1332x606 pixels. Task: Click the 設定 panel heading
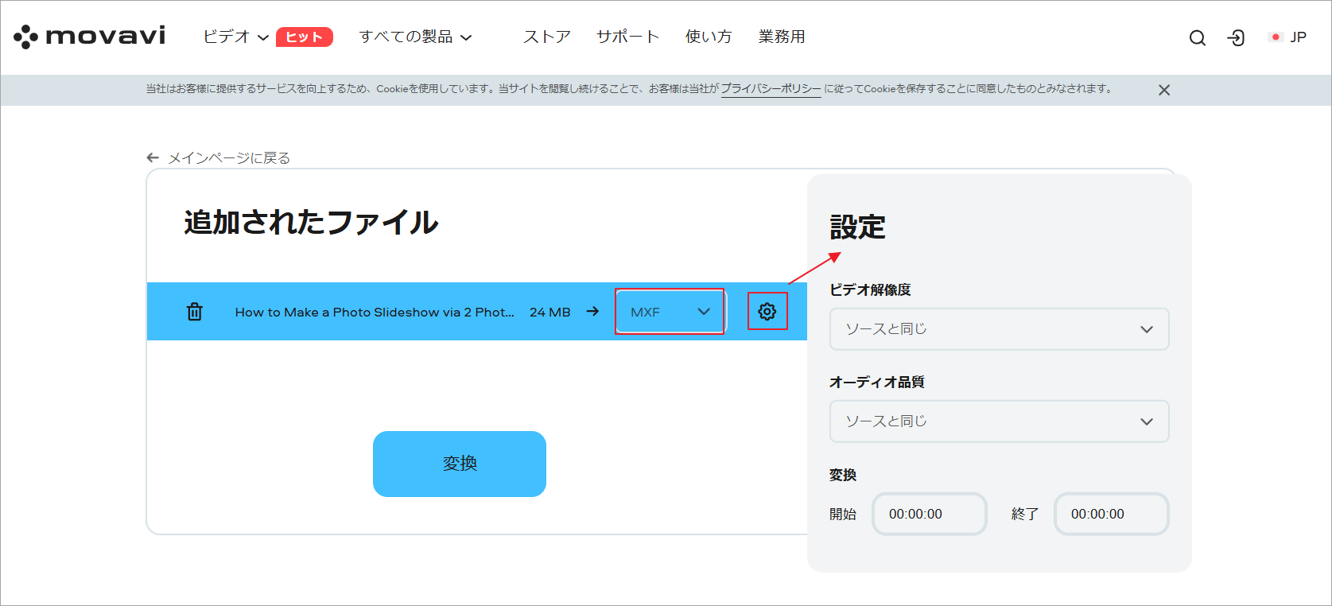click(x=857, y=227)
